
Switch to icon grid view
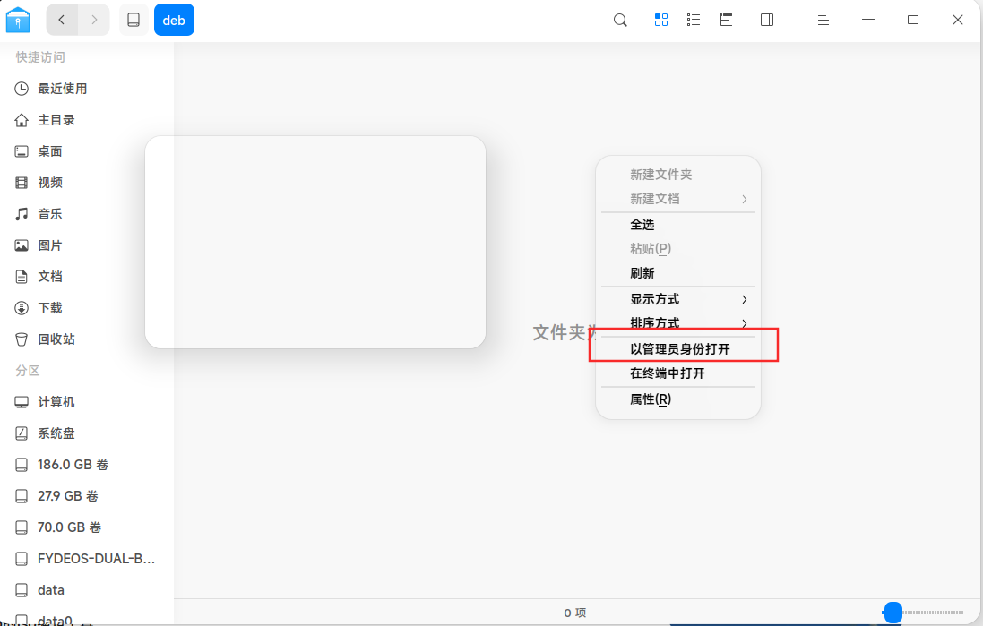660,20
